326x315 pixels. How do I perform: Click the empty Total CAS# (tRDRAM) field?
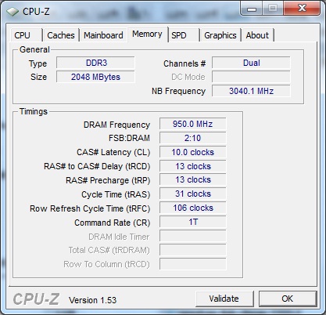193,250
